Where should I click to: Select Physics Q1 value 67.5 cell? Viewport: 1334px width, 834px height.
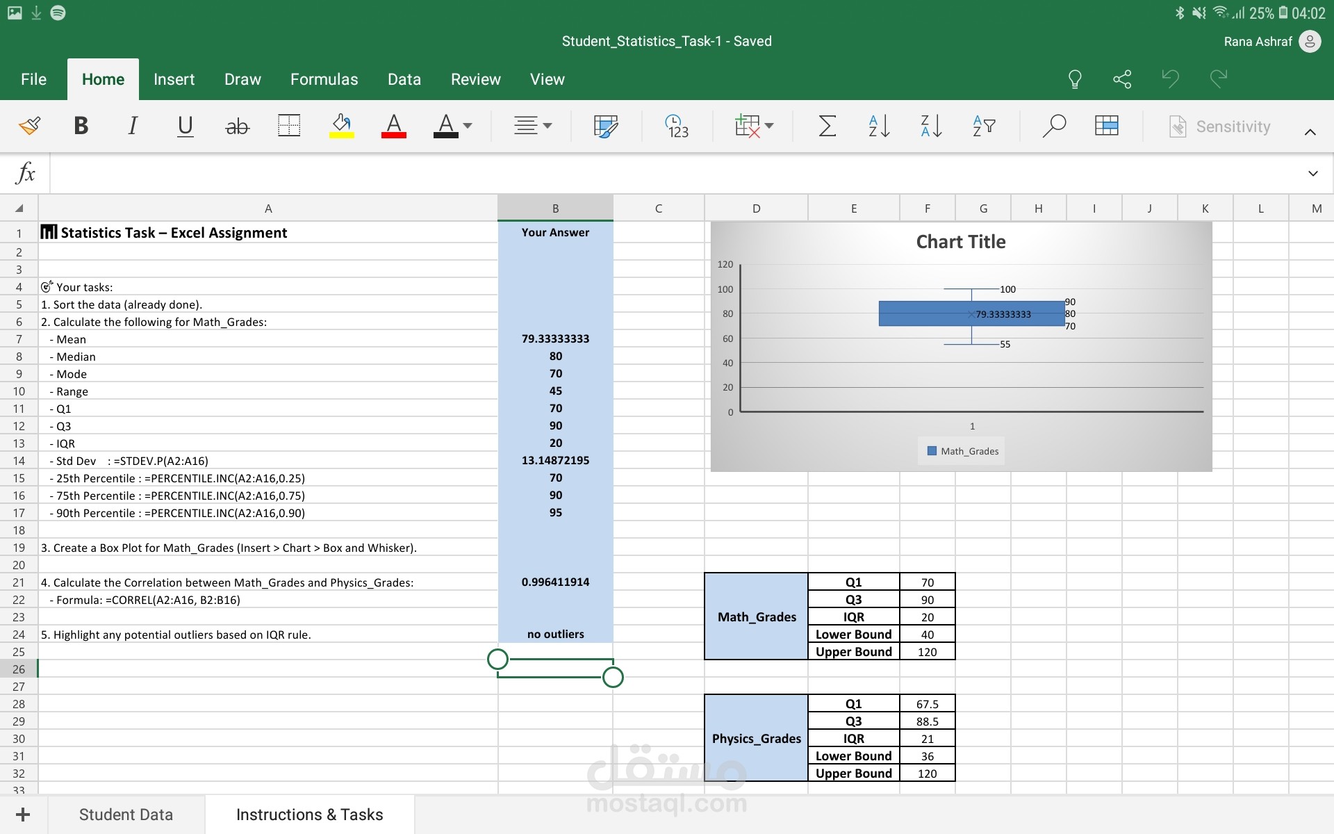click(927, 704)
